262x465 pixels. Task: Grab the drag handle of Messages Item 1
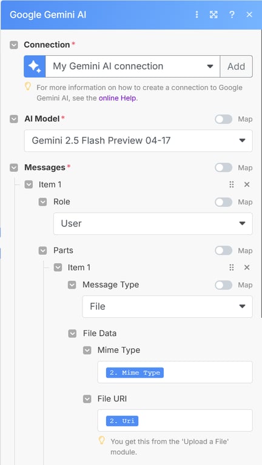coord(232,185)
